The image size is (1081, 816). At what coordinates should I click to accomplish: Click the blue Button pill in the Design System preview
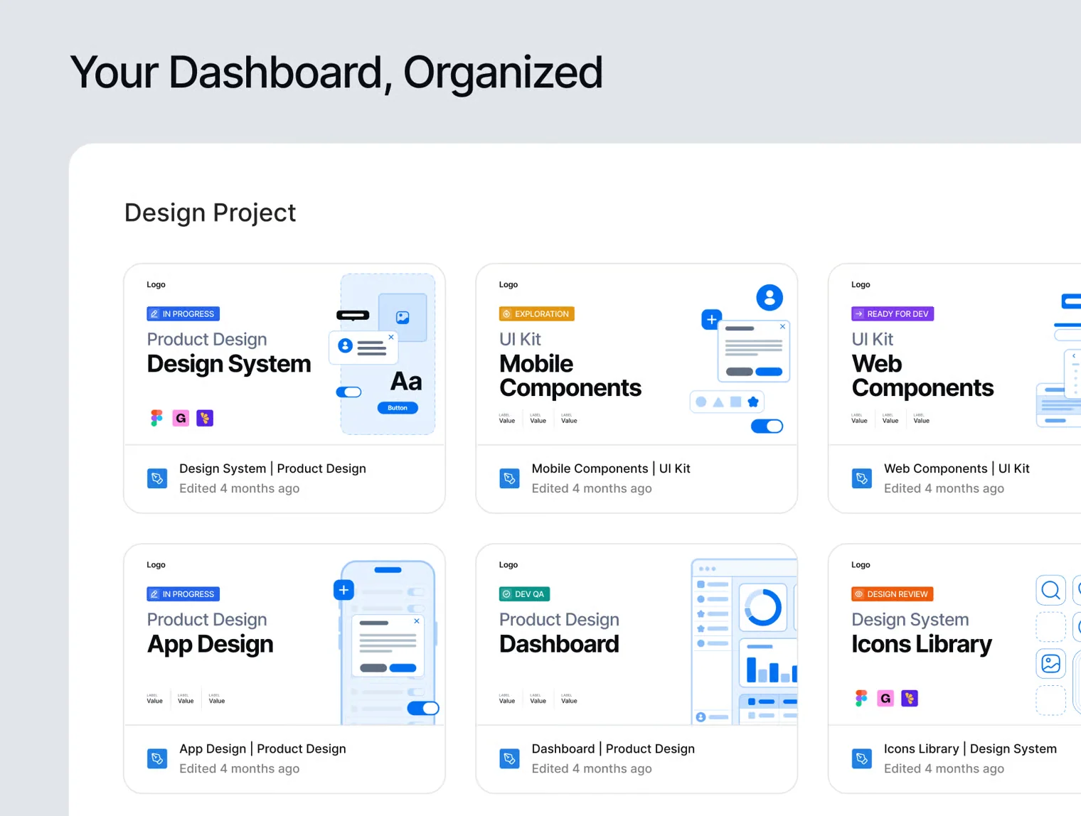click(x=398, y=408)
